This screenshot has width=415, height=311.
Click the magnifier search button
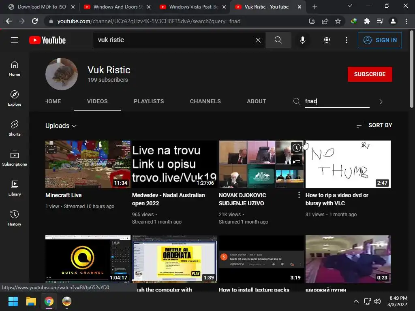coord(278,40)
